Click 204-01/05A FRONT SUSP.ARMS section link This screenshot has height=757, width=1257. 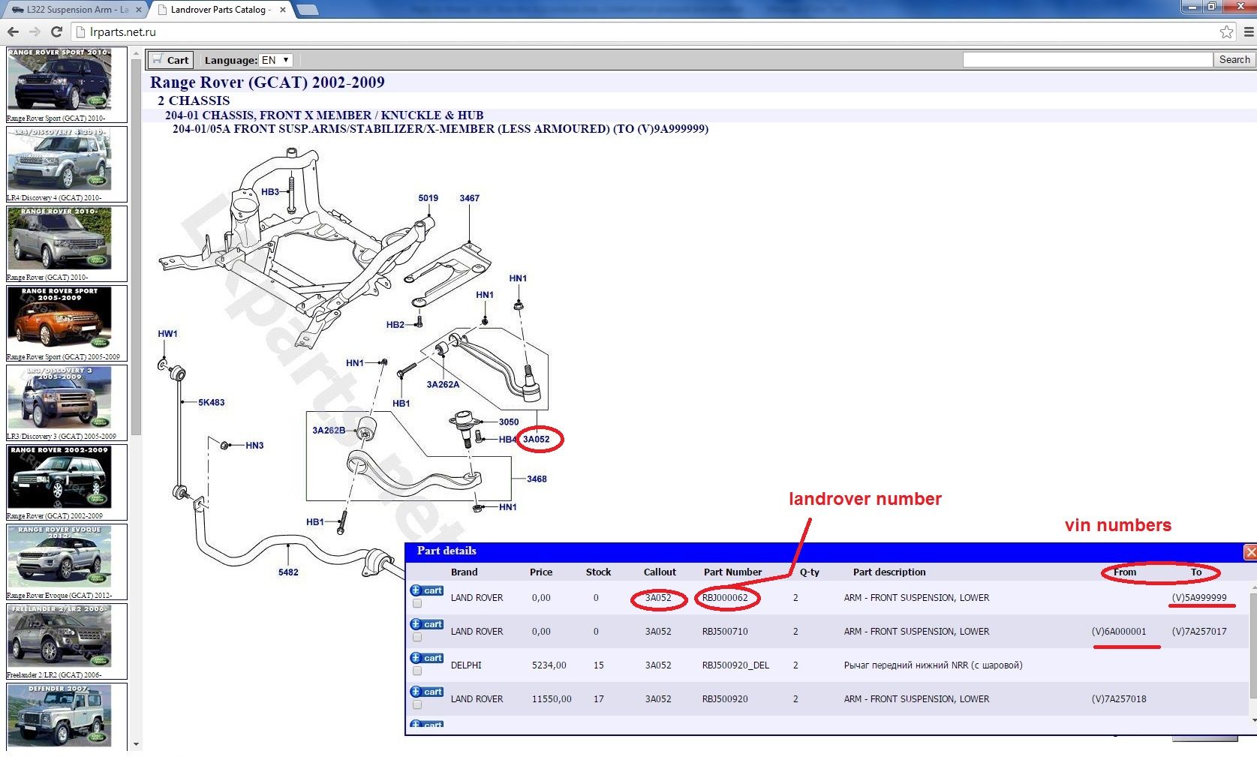click(x=441, y=128)
